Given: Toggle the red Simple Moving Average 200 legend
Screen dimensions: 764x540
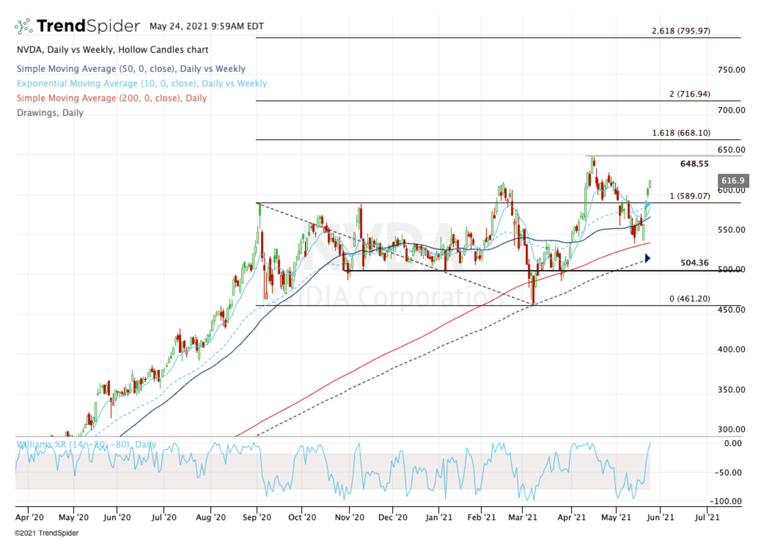Looking at the screenshot, I should (111, 98).
